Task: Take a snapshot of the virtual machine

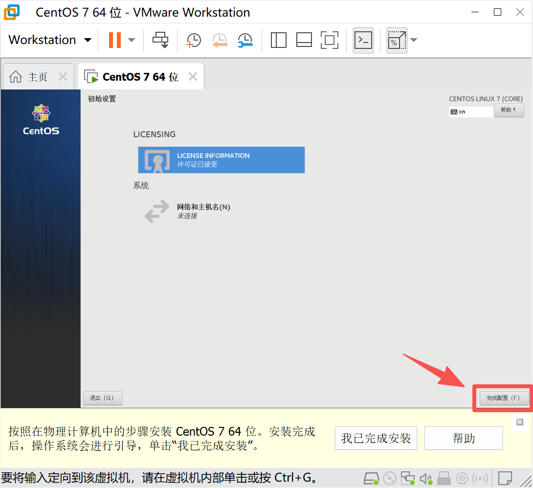Action: 194,40
